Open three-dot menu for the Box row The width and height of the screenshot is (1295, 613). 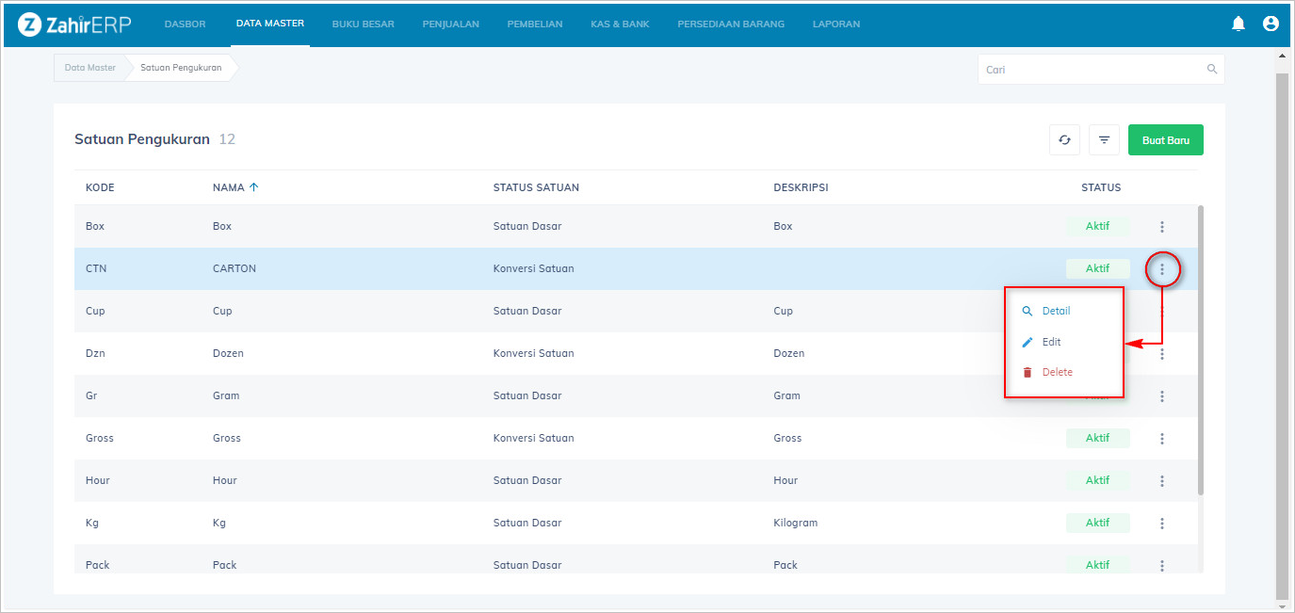click(x=1162, y=227)
